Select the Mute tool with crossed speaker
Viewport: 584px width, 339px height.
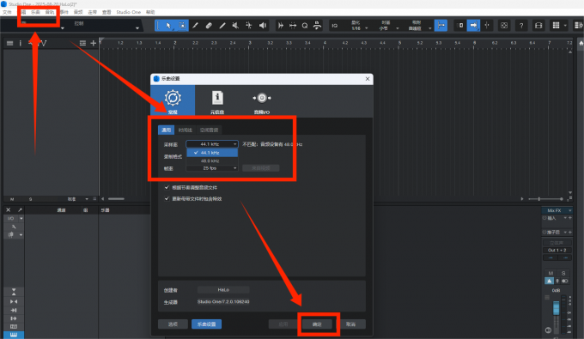point(235,25)
